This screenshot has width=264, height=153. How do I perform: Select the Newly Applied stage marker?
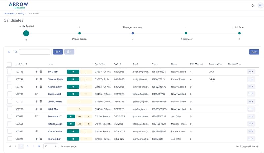(26, 33)
